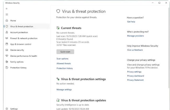Open Manage settings link
This screenshot has height=110, width=170.
tap(64, 90)
